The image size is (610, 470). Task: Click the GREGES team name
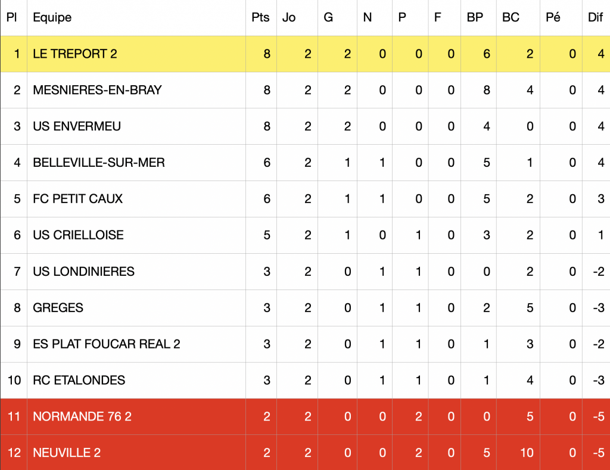(x=58, y=308)
